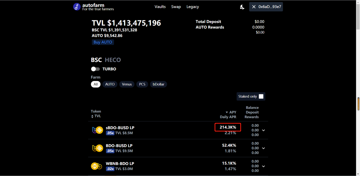The height and width of the screenshot is (176, 360).
Task: Filter farms by Venus
Action: pos(127,84)
